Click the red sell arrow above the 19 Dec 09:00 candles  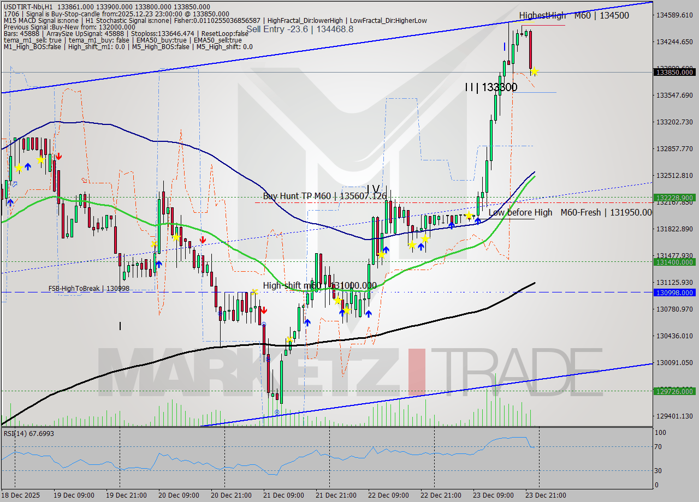[59, 156]
